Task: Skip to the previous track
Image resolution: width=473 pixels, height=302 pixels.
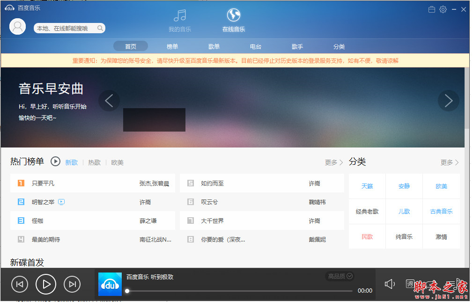Action: tap(20, 284)
